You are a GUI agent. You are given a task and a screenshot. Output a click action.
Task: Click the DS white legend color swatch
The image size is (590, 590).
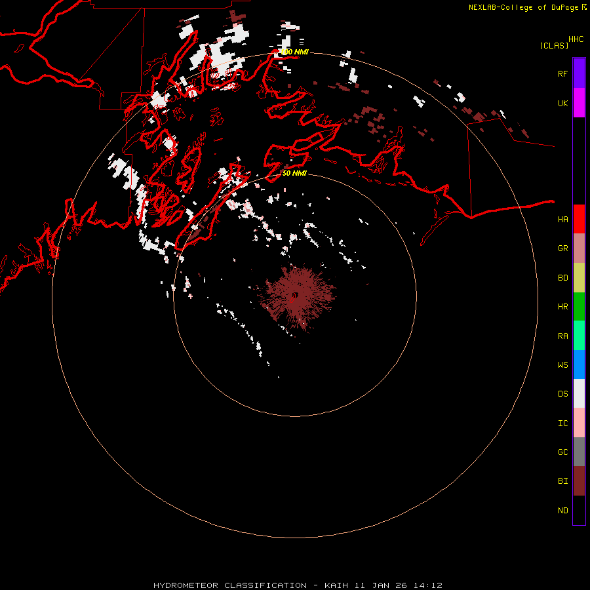click(579, 393)
